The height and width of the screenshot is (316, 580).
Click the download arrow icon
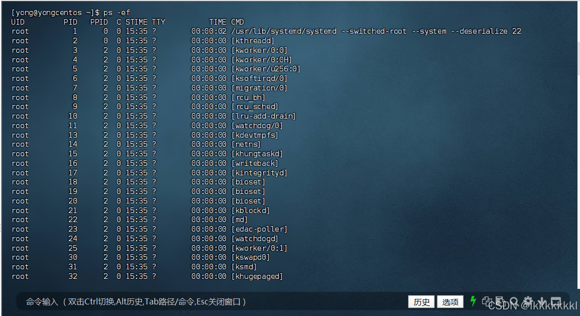(x=542, y=301)
